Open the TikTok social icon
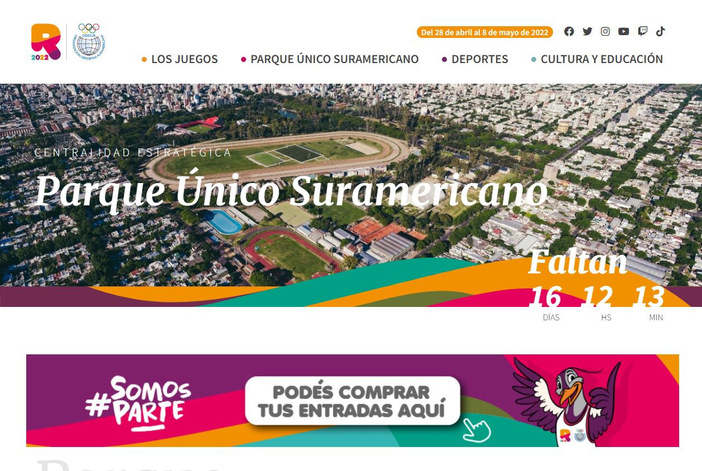702x471 pixels. (661, 32)
